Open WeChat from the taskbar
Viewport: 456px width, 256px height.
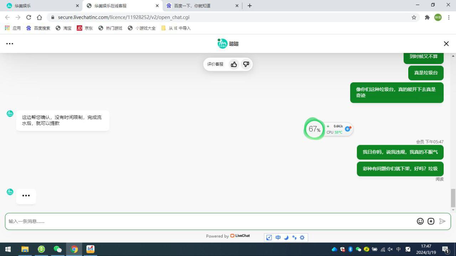pyautogui.click(x=57, y=249)
